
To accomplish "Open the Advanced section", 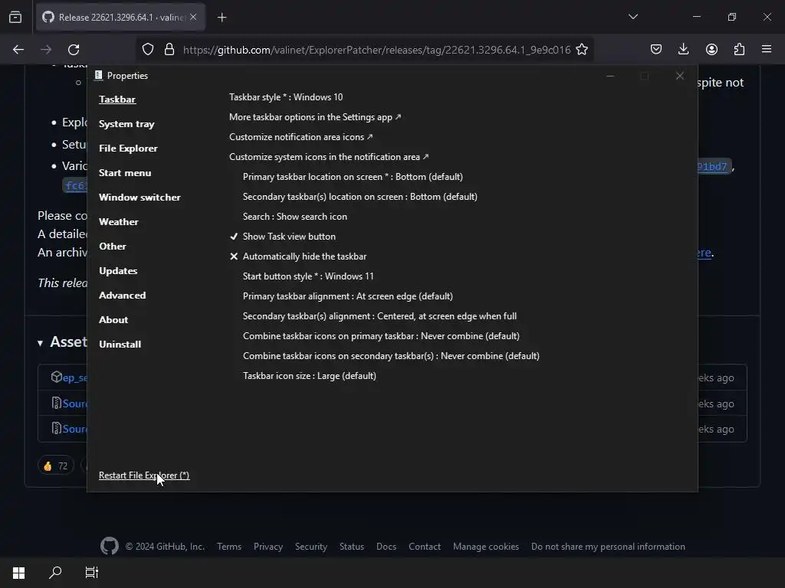I will pos(123,296).
